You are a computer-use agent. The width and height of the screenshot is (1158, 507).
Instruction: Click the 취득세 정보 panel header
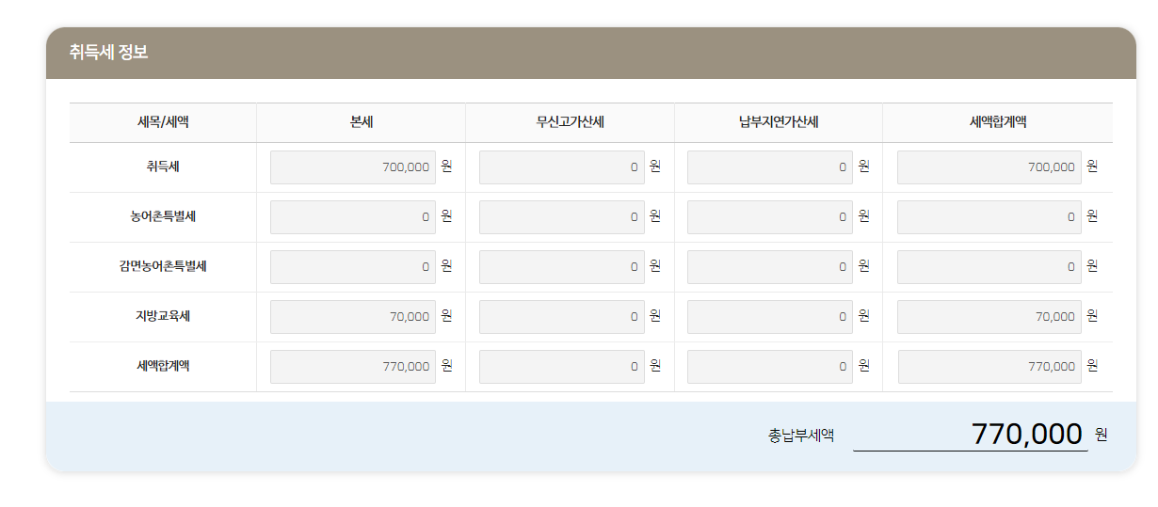[591, 53]
